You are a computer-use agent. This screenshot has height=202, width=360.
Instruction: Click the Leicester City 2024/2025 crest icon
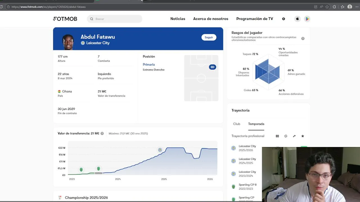pyautogui.click(x=233, y=161)
